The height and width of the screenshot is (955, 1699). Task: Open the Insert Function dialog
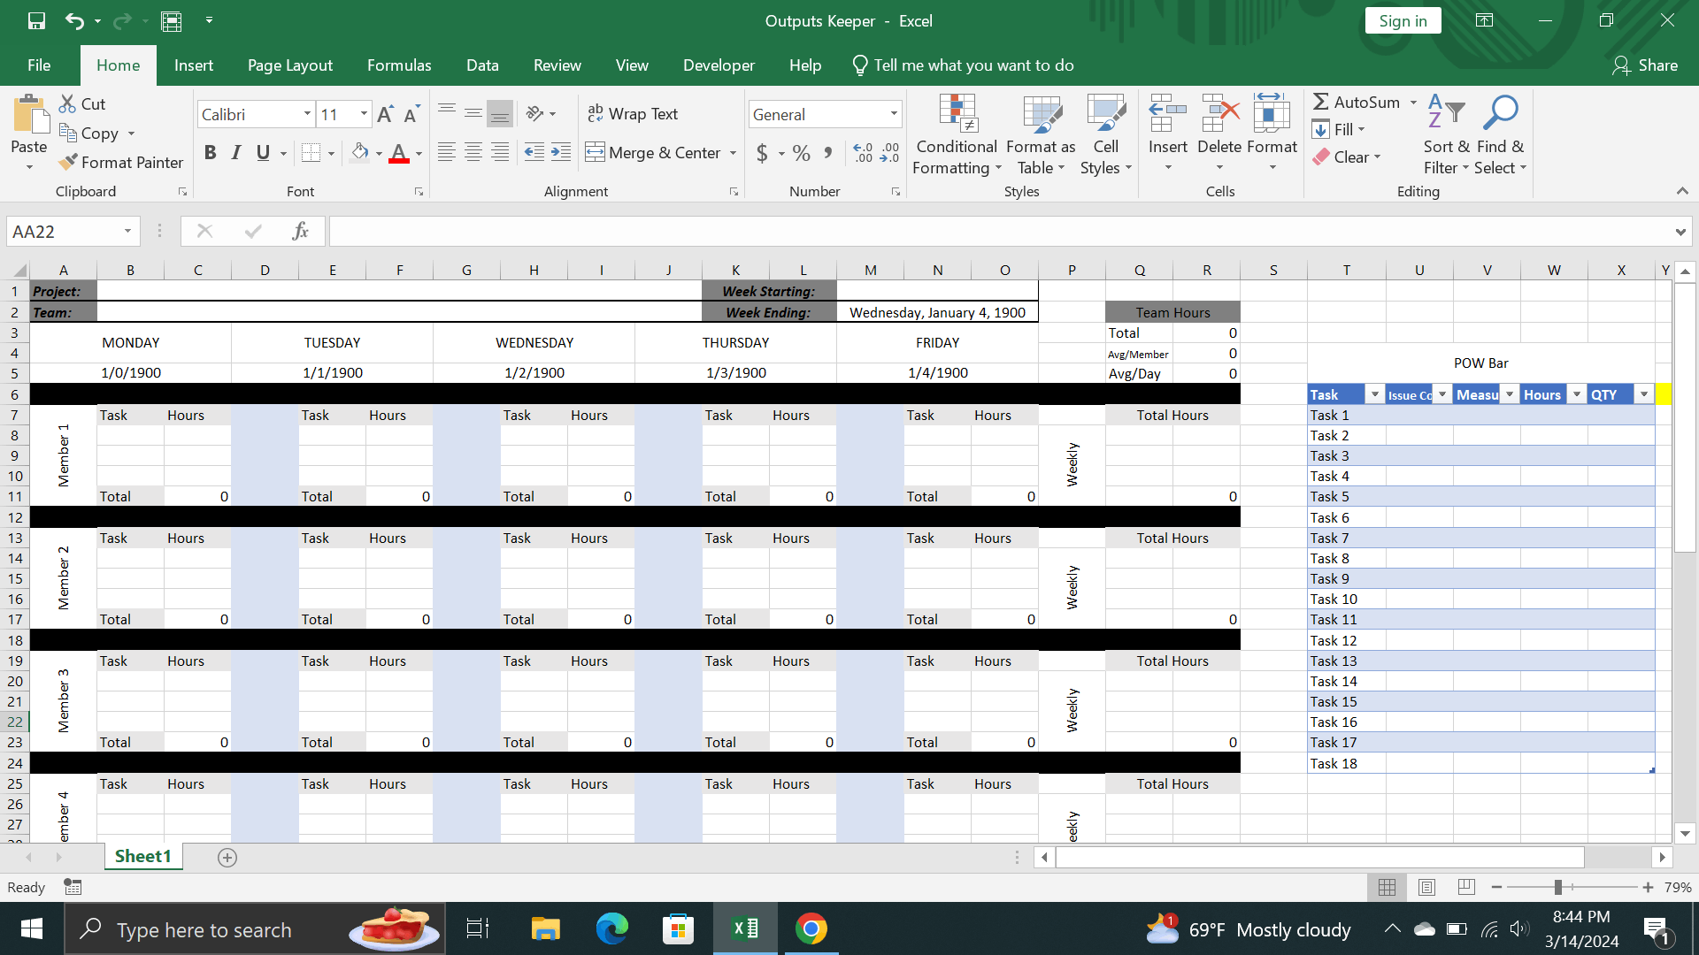click(300, 231)
